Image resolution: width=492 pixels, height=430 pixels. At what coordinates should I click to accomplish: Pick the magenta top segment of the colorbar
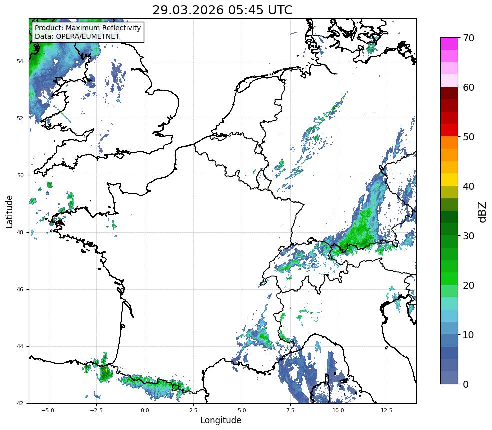point(449,44)
